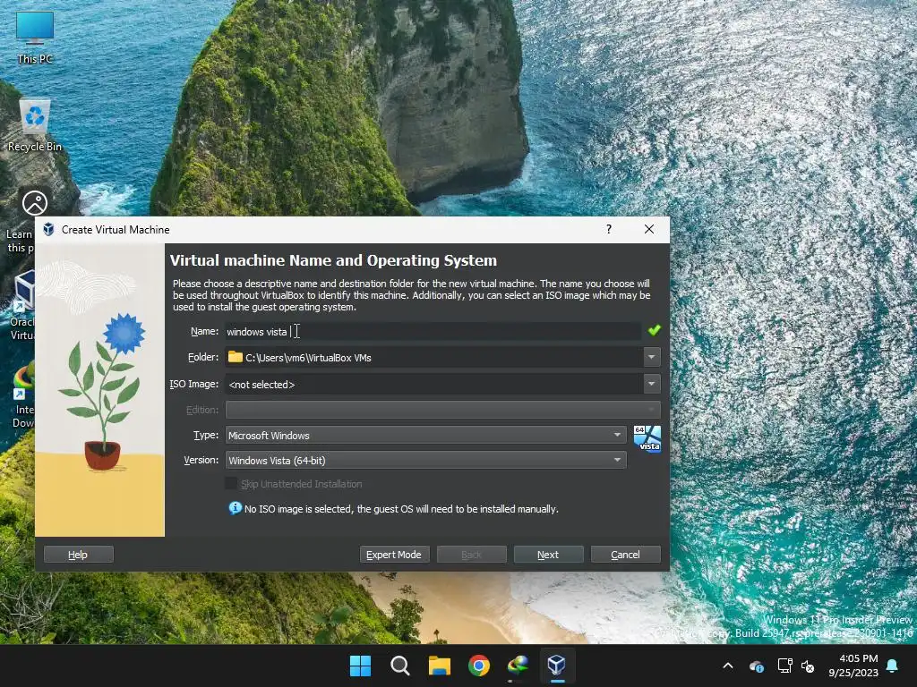Click the green checkmark beside Name field

pyautogui.click(x=655, y=331)
